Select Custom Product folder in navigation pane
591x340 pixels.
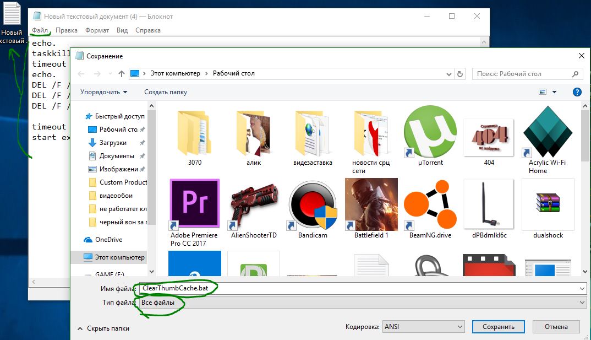[x=117, y=182]
